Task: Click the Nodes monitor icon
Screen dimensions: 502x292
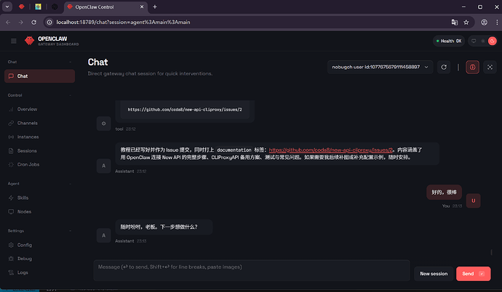Action: pos(11,211)
